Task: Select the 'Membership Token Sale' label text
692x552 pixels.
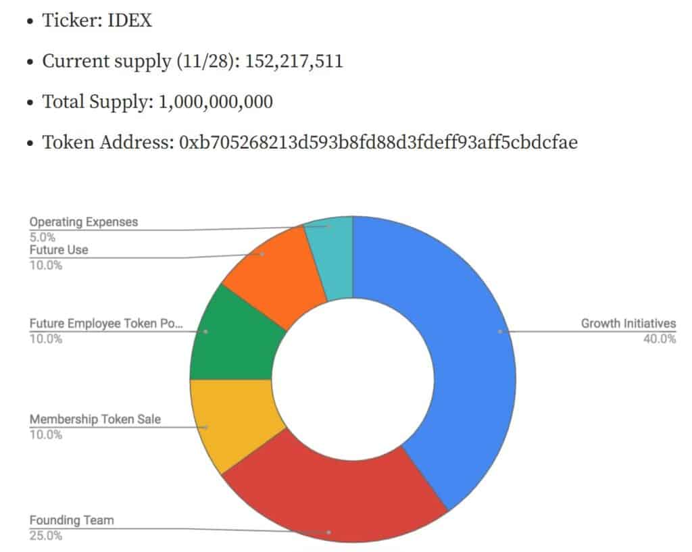Action: (95, 419)
